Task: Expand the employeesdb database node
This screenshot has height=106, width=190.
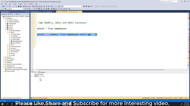Action: tap(6, 24)
